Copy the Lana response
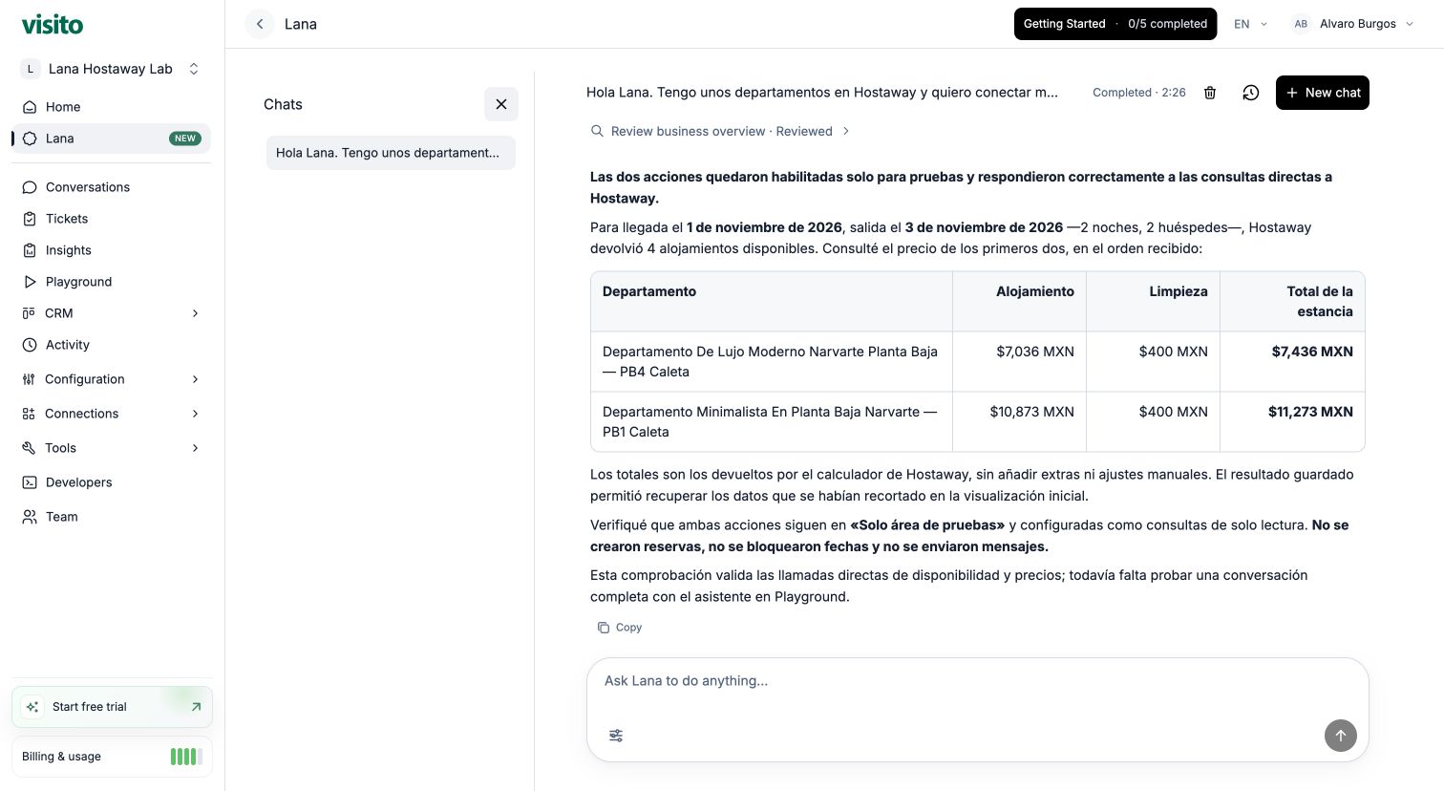 (x=620, y=628)
